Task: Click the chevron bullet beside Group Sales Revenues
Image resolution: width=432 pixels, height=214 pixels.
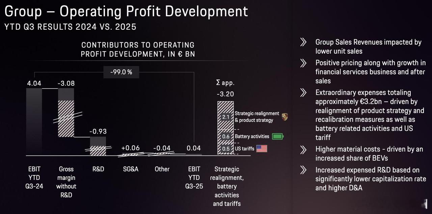Action: (303, 42)
